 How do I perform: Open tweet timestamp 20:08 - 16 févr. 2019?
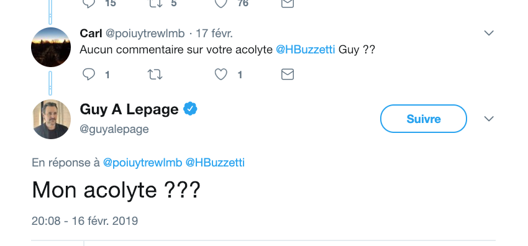pyautogui.click(x=85, y=221)
